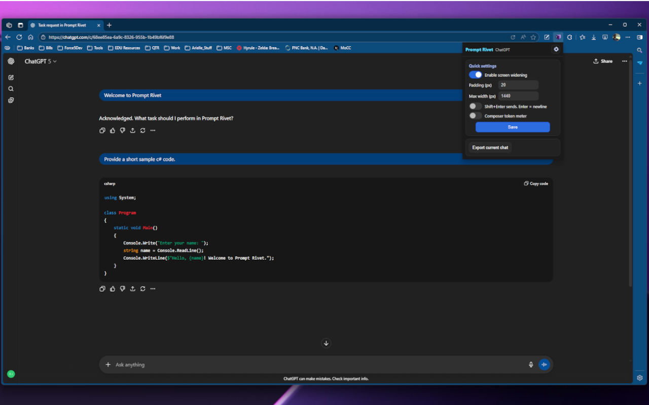Start voice mode from the composer

click(x=544, y=364)
